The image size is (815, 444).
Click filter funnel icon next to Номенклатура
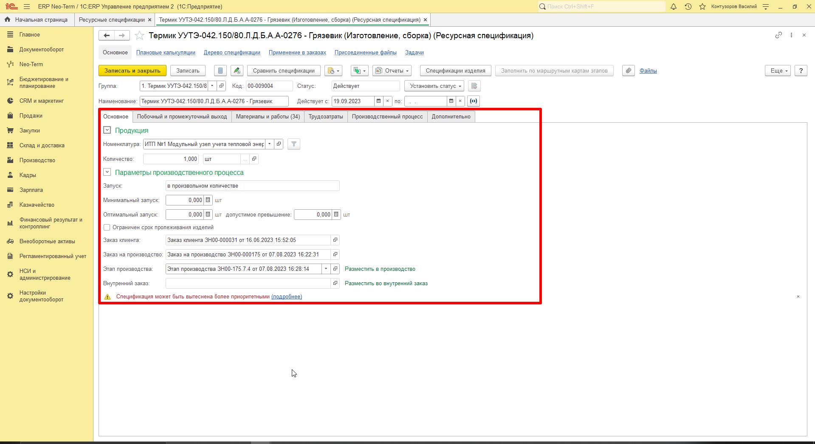pos(294,144)
